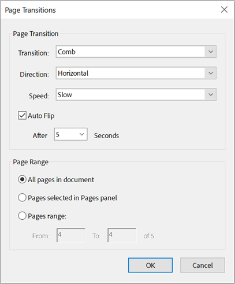Expand the Direction dropdown arrow
Screen dimensions: 235x284
tap(211, 73)
